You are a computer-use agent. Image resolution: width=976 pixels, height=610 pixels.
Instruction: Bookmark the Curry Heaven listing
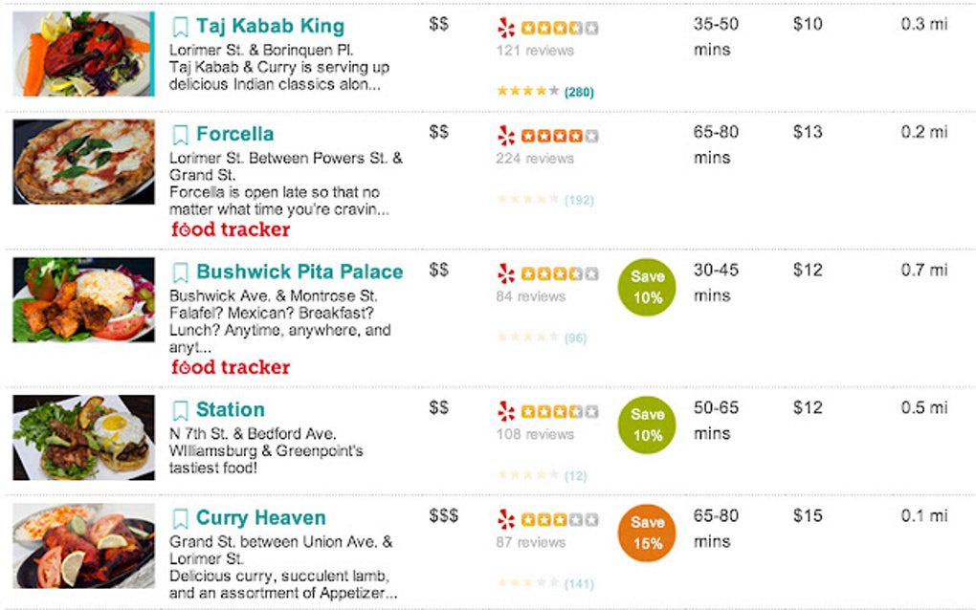[180, 519]
